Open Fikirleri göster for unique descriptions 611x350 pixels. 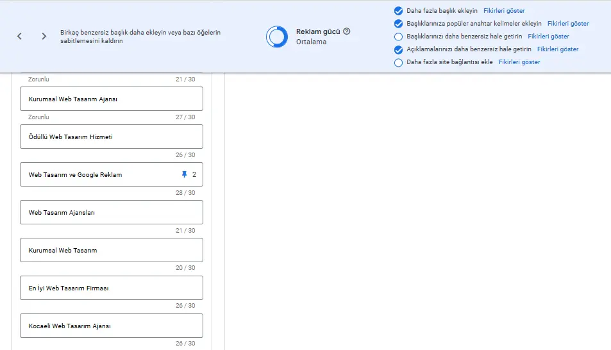(558, 49)
